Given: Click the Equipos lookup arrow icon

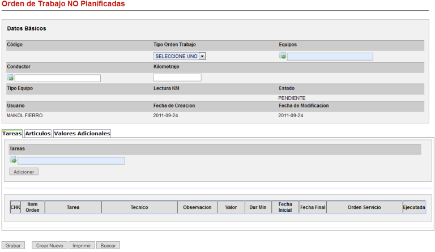Looking at the screenshot, I should (283, 56).
